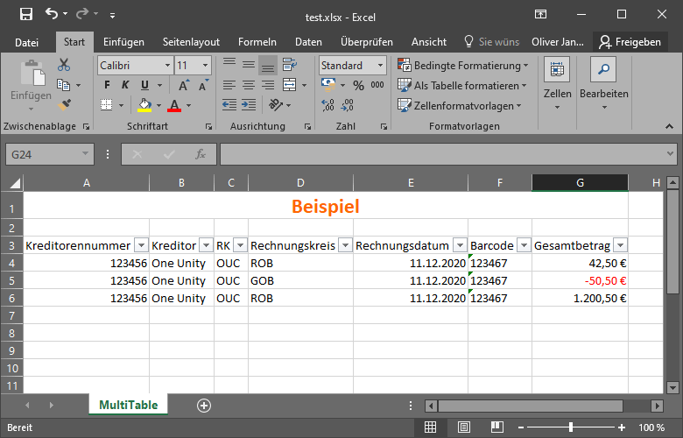Viewport: 683px width, 438px height.
Task: Open Zellenformatvorlagen menu
Action: [459, 106]
